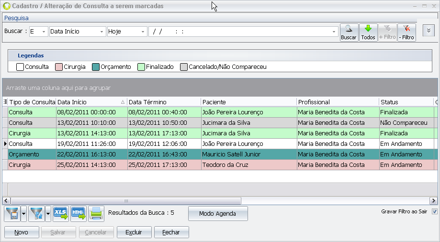Select the 19/02/2011 11:26:00 cell
Image resolution: width=440 pixels, height=242 pixels.
[92, 144]
